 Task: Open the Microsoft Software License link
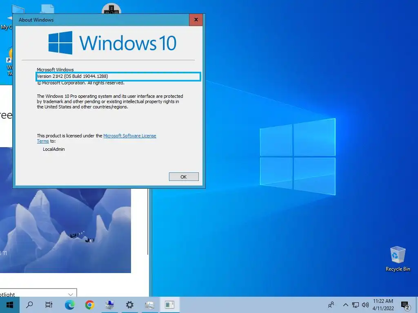pyautogui.click(x=129, y=136)
